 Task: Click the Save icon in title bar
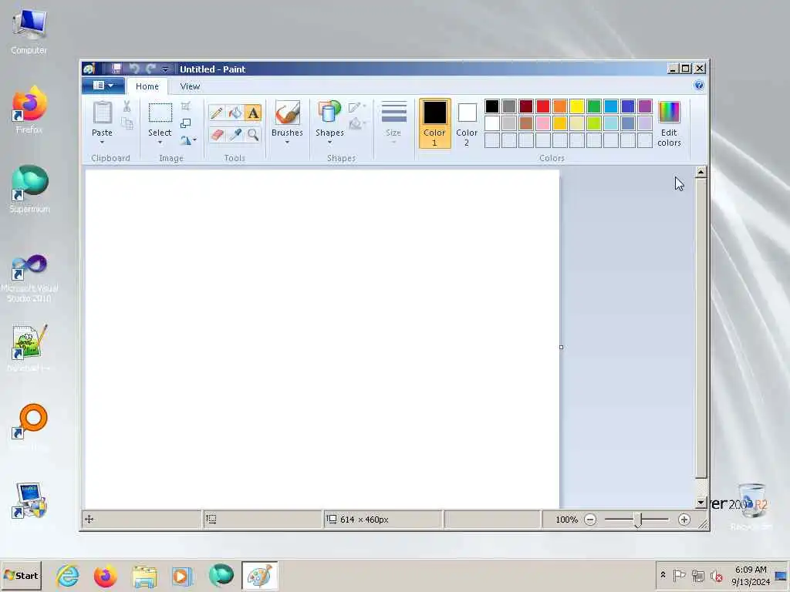116,69
